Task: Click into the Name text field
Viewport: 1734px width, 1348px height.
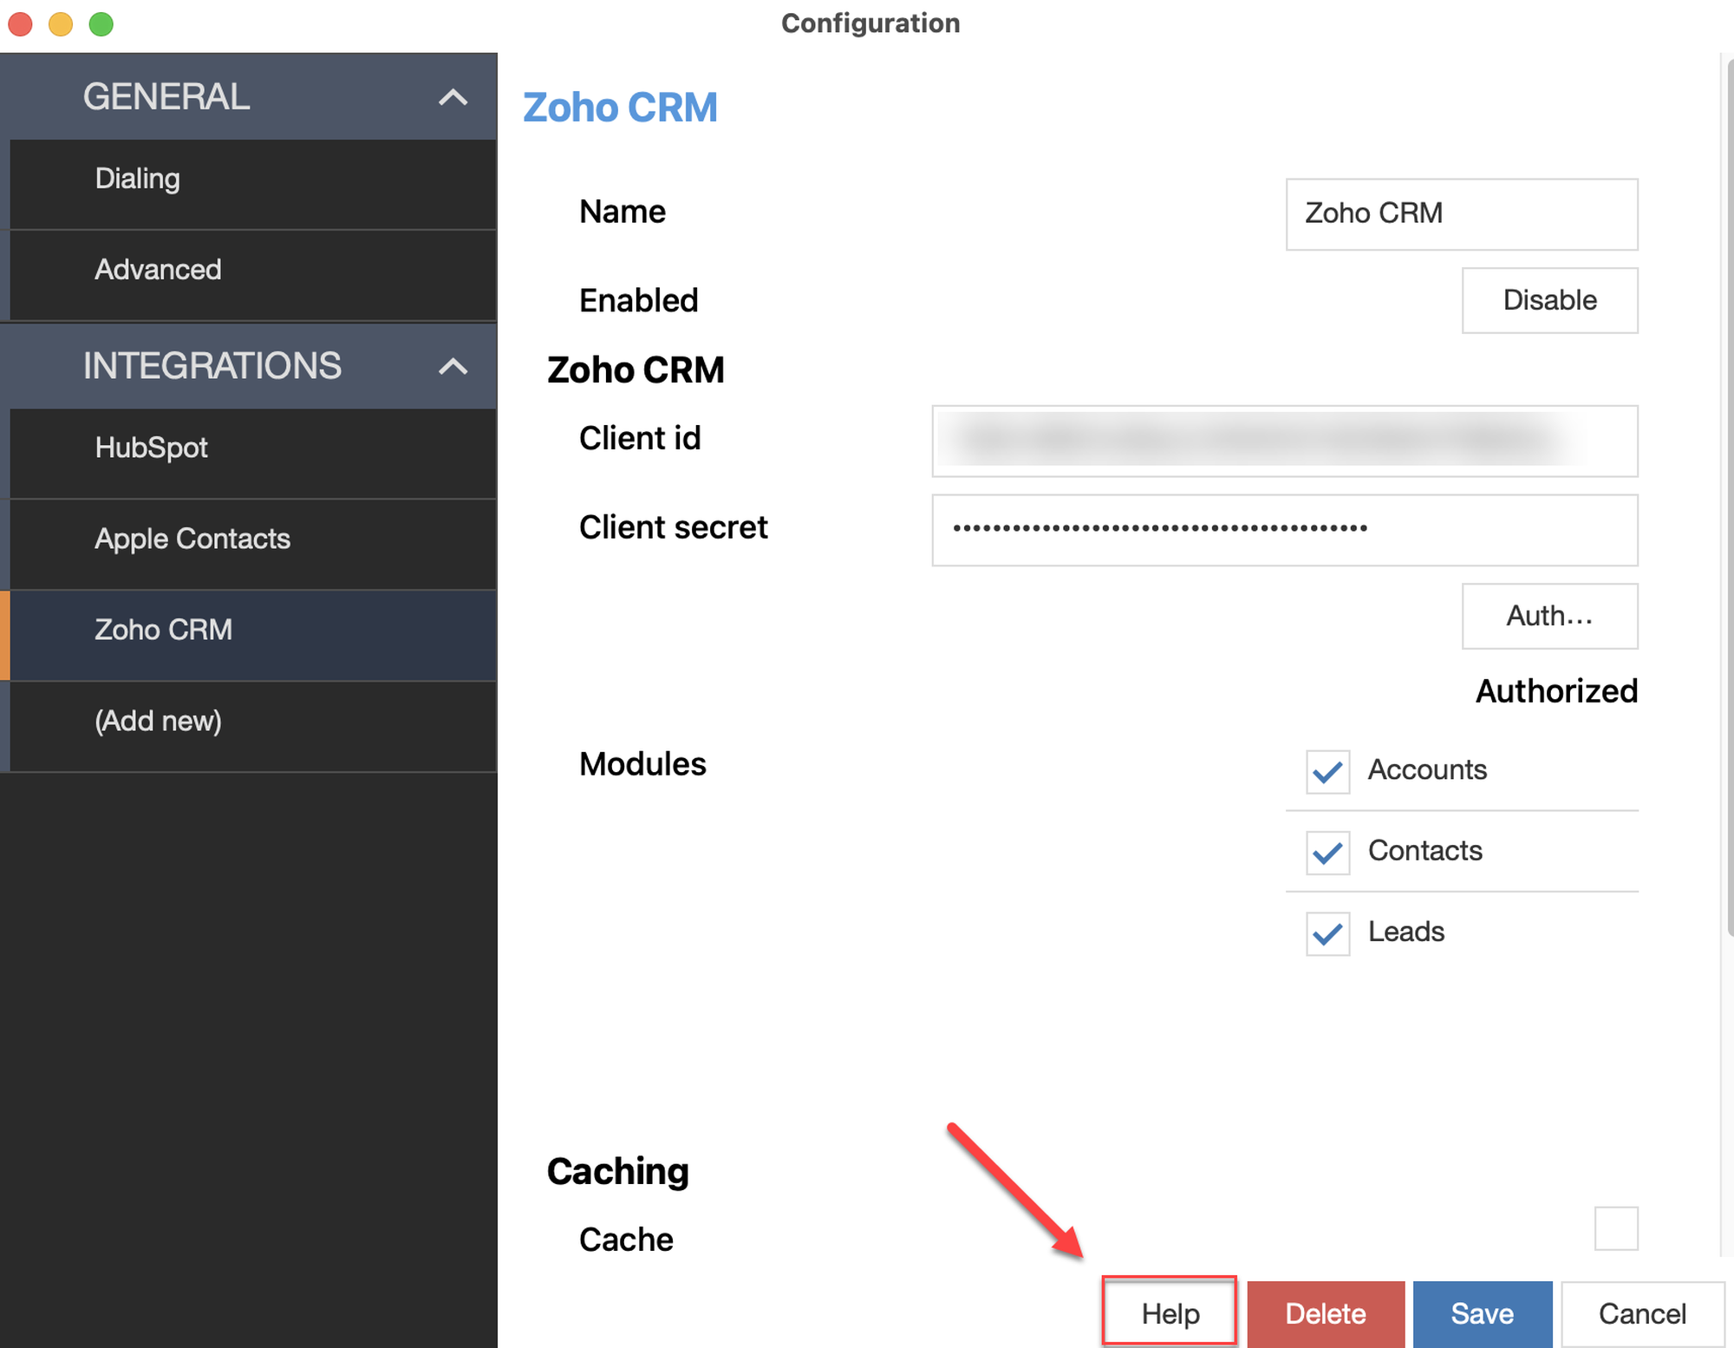Action: point(1461,214)
